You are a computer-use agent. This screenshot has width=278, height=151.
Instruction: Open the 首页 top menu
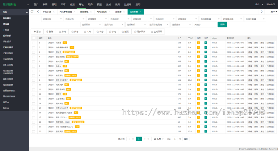[x=36, y=4]
